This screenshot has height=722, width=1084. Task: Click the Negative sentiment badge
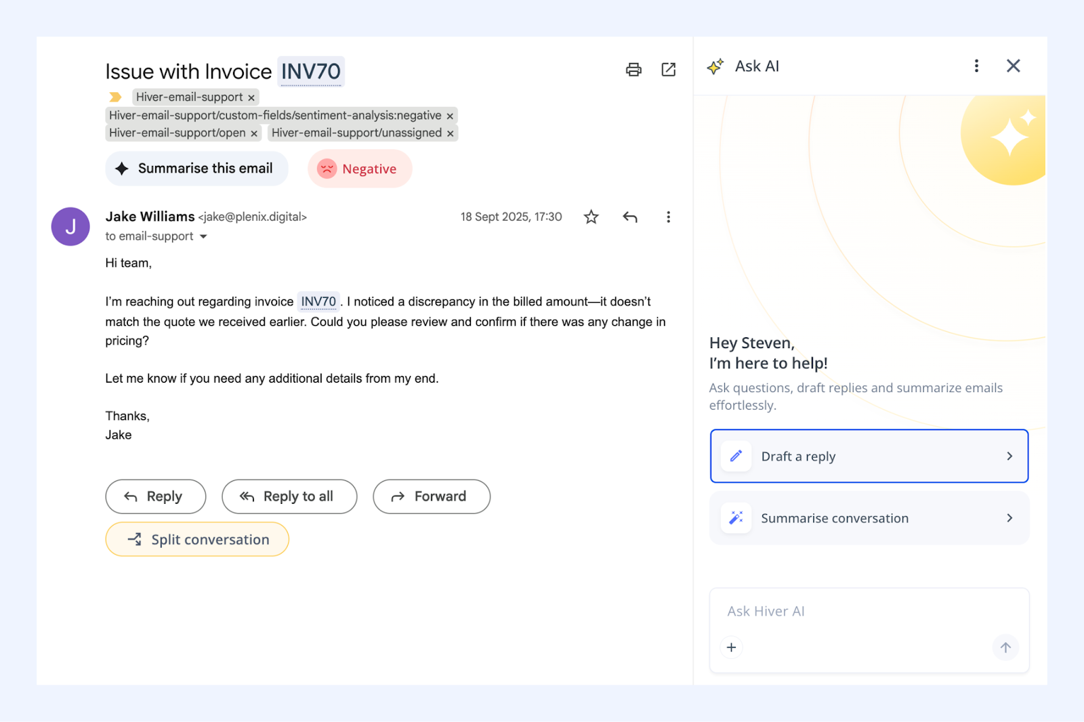[x=360, y=169]
